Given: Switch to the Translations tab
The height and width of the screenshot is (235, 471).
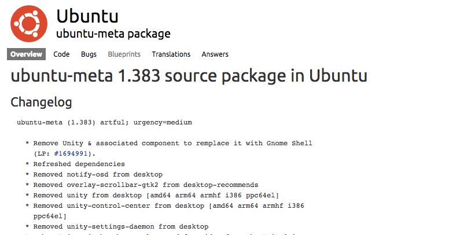Looking at the screenshot, I should [171, 54].
